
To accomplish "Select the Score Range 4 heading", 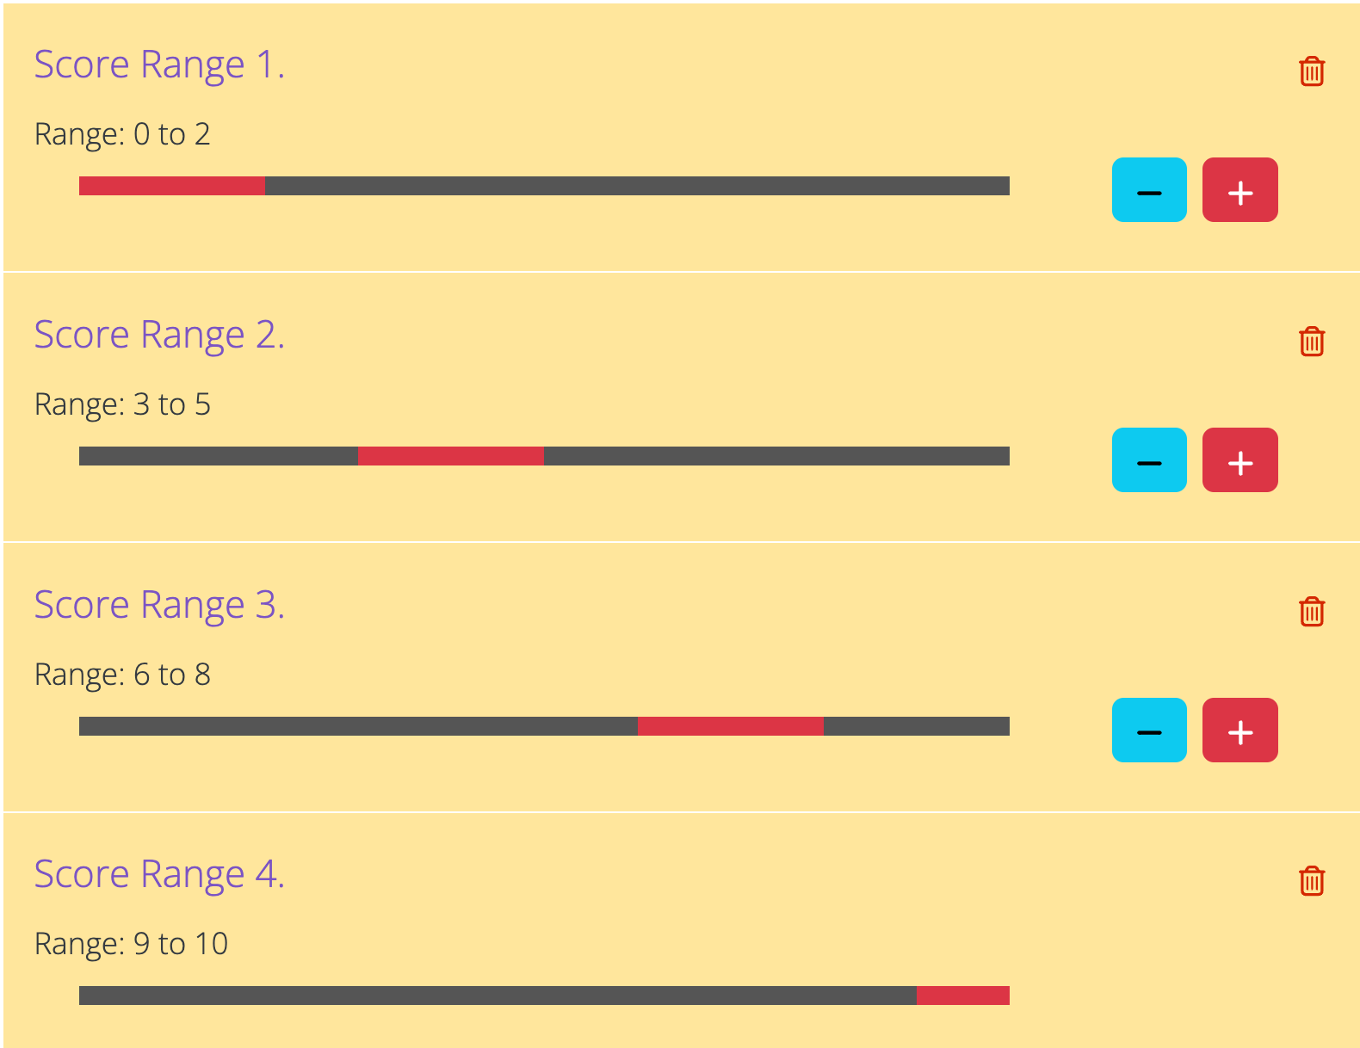I will pyautogui.click(x=160, y=873).
